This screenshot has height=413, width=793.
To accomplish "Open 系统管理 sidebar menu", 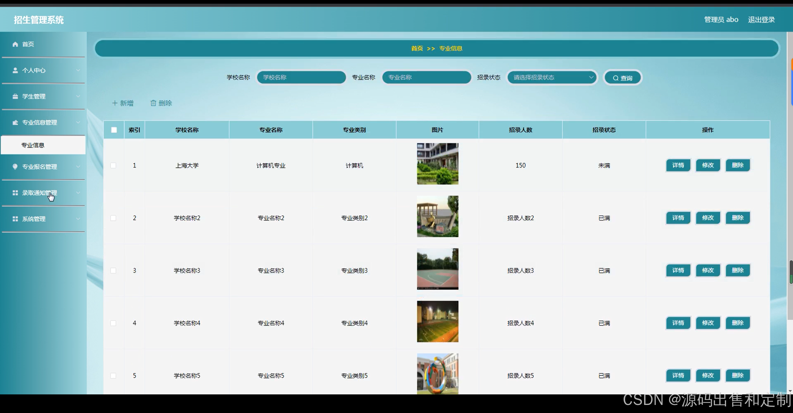I will click(x=34, y=219).
